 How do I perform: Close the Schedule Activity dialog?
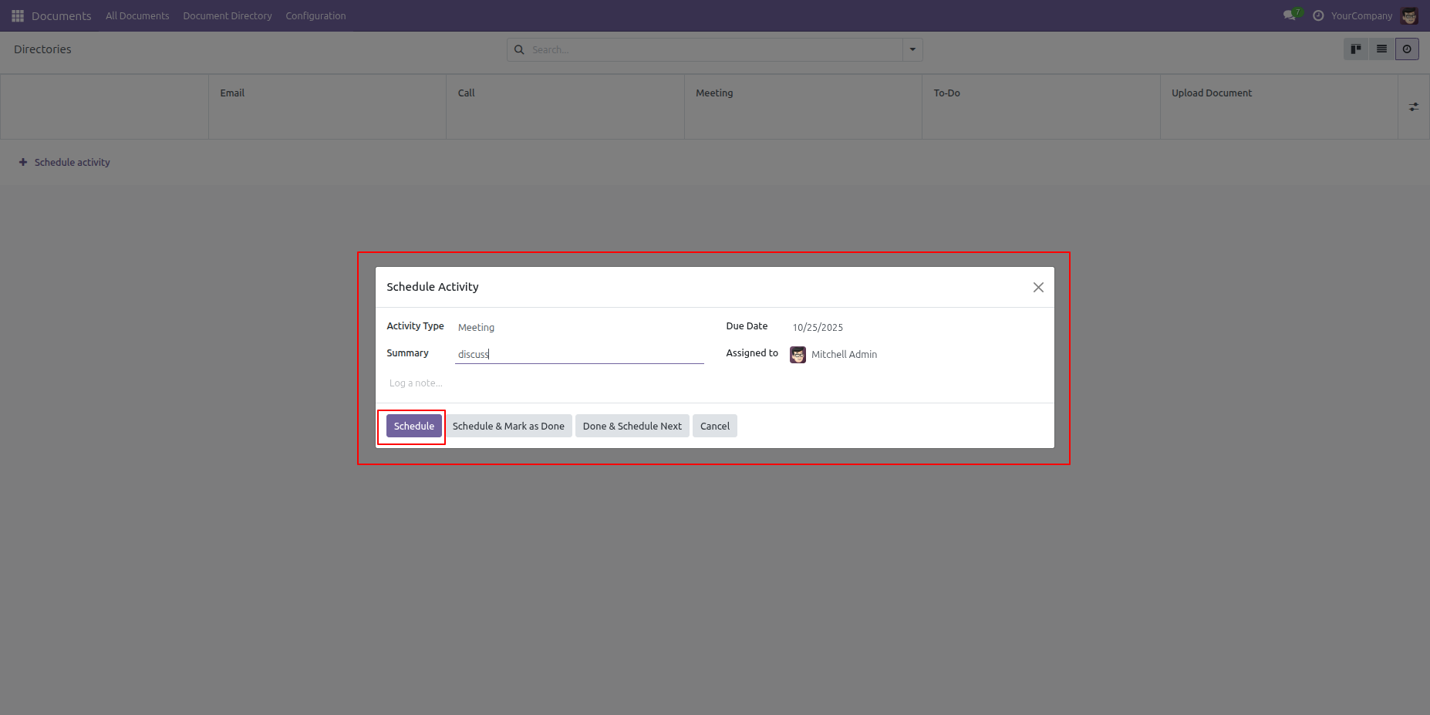(x=1038, y=287)
